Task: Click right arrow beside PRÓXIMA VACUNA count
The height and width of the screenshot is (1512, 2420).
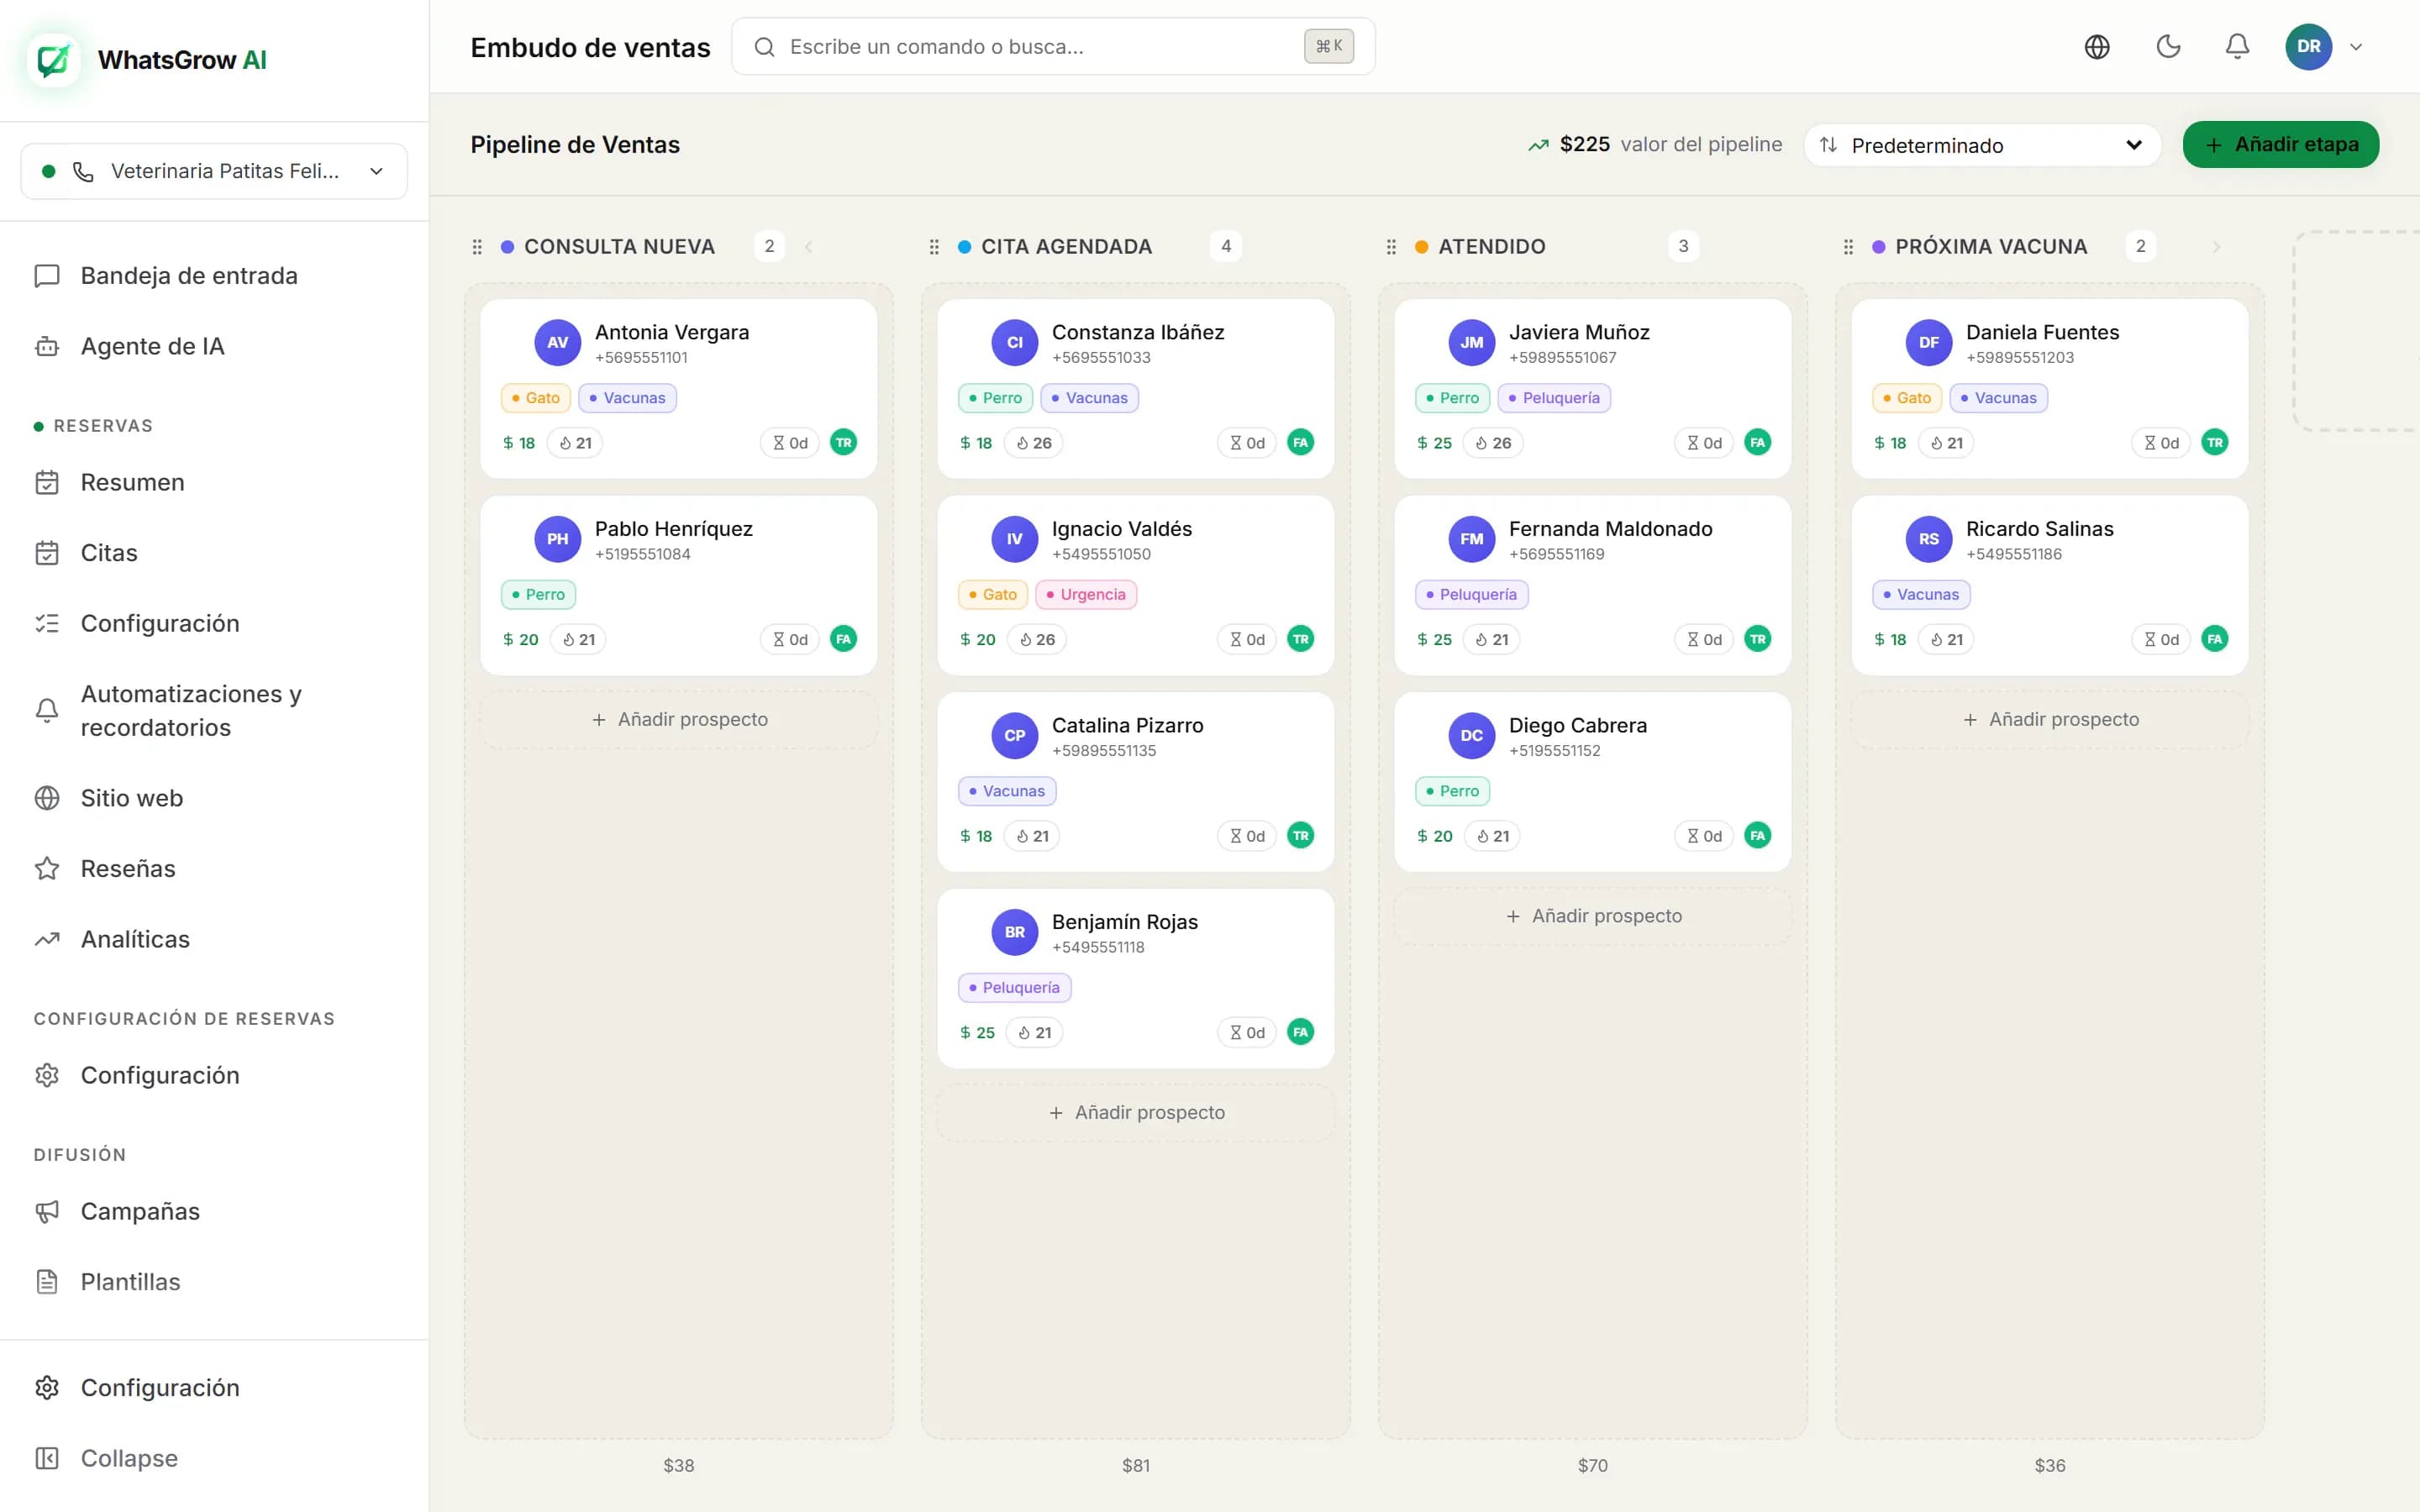Action: [x=2216, y=247]
